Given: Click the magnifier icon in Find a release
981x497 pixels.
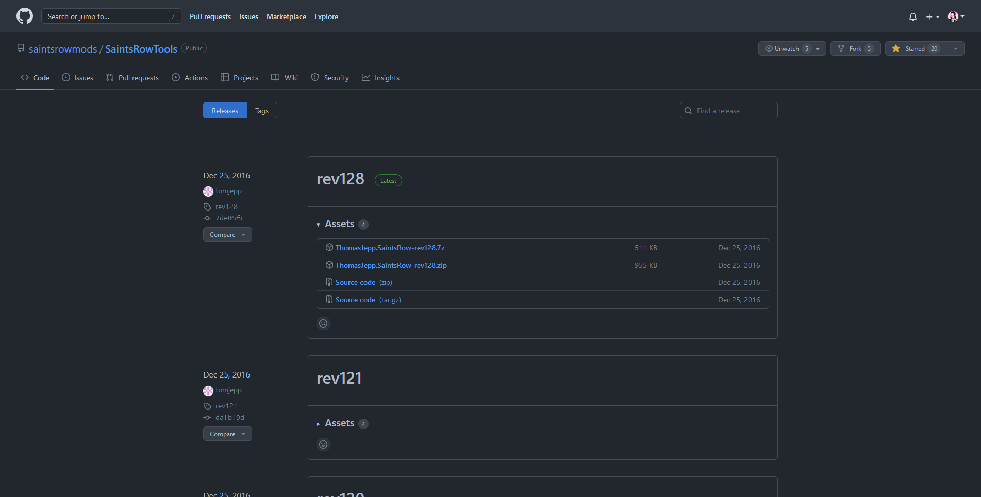Looking at the screenshot, I should (x=688, y=111).
